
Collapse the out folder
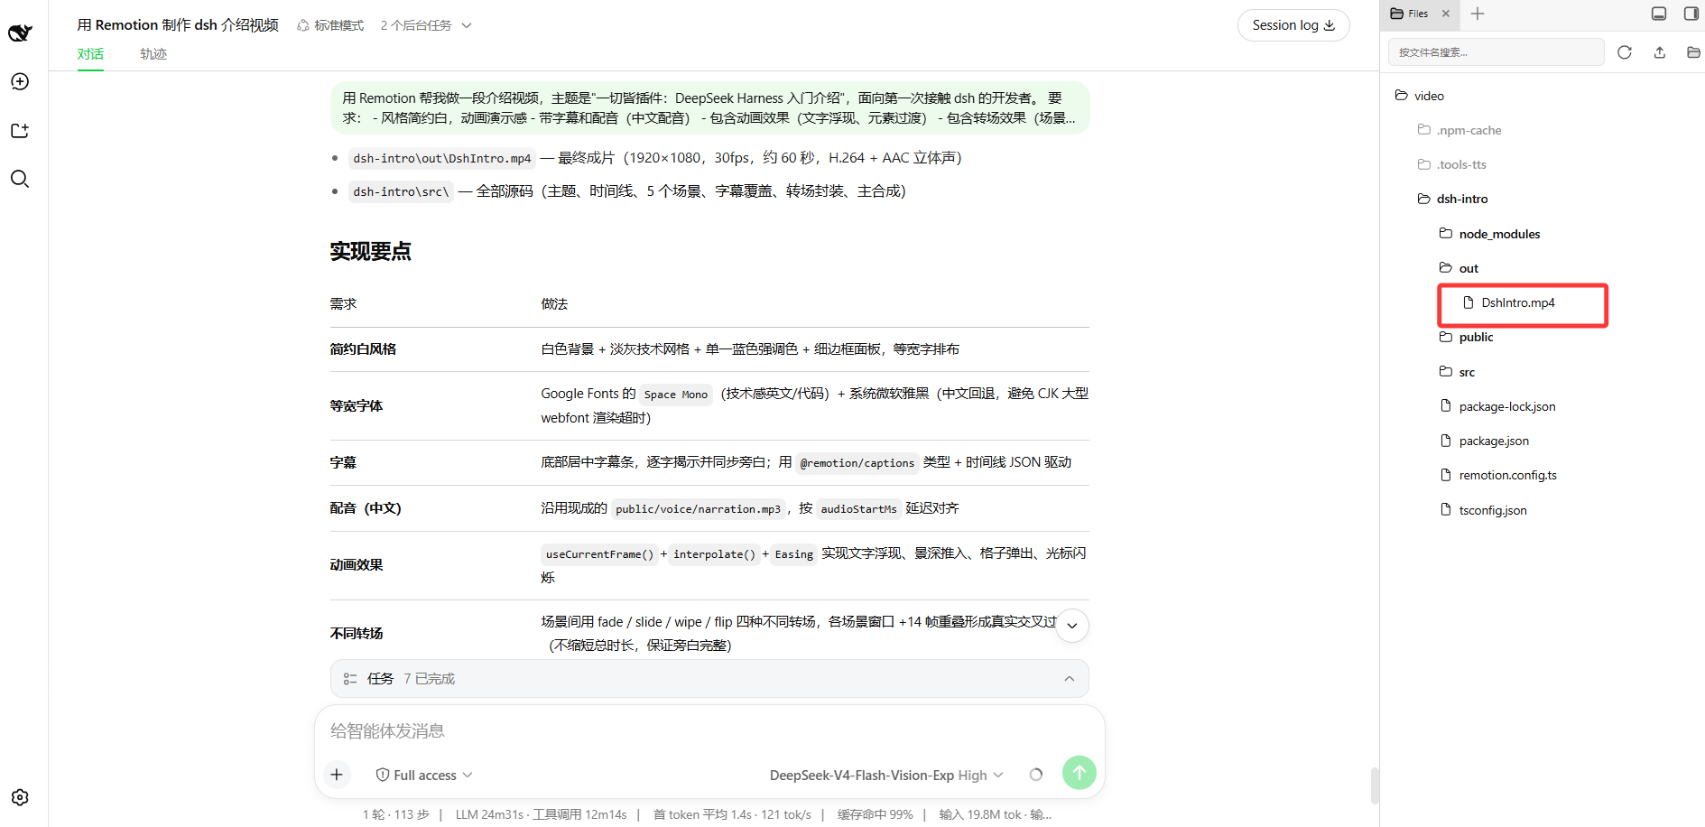1459,268
